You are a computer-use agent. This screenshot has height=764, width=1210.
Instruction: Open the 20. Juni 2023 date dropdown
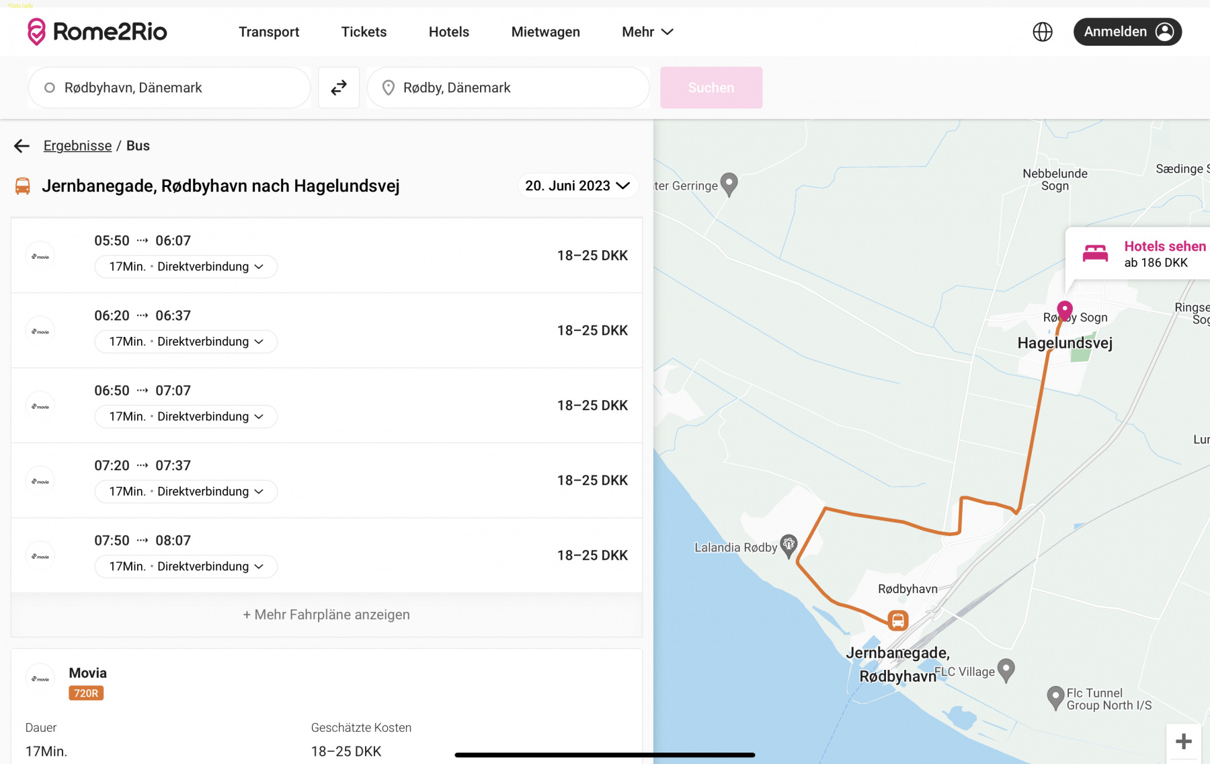[577, 186]
